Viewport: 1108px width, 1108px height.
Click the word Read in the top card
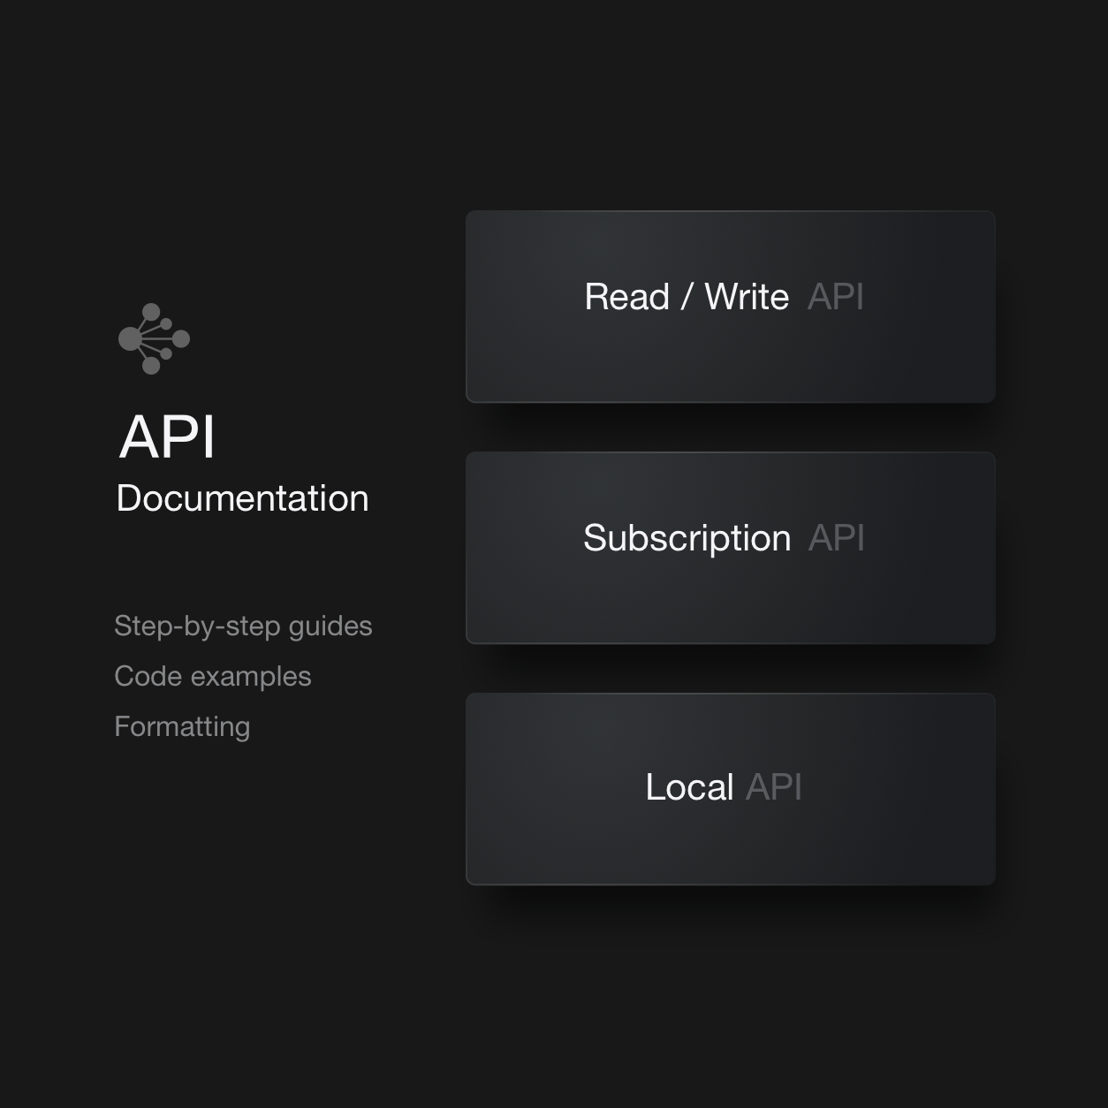(x=627, y=297)
